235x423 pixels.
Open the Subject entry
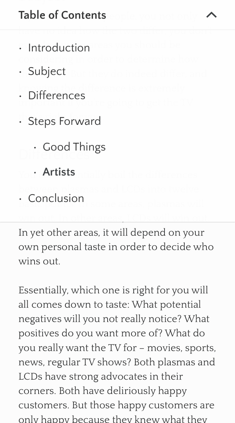click(x=47, y=72)
